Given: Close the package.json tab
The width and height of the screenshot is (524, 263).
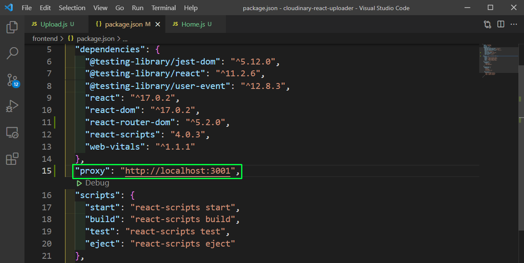Looking at the screenshot, I should (158, 24).
